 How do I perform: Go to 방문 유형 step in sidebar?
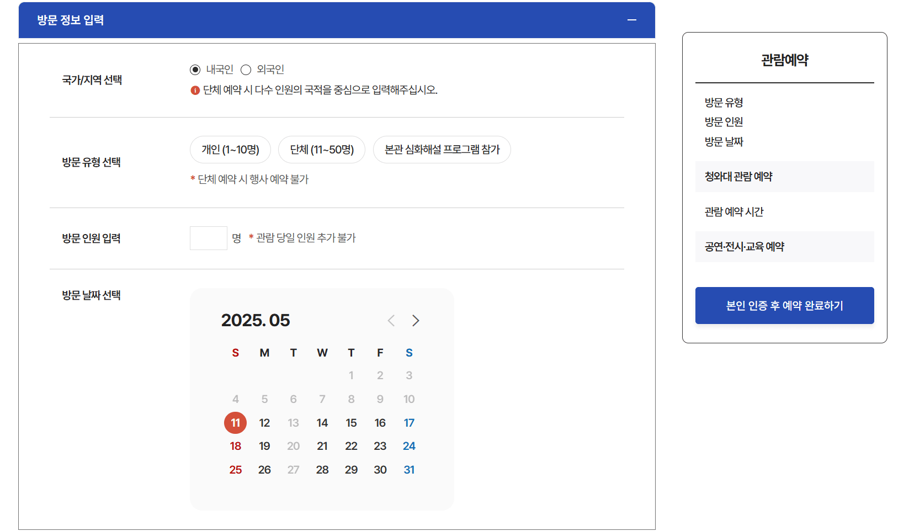(x=723, y=103)
